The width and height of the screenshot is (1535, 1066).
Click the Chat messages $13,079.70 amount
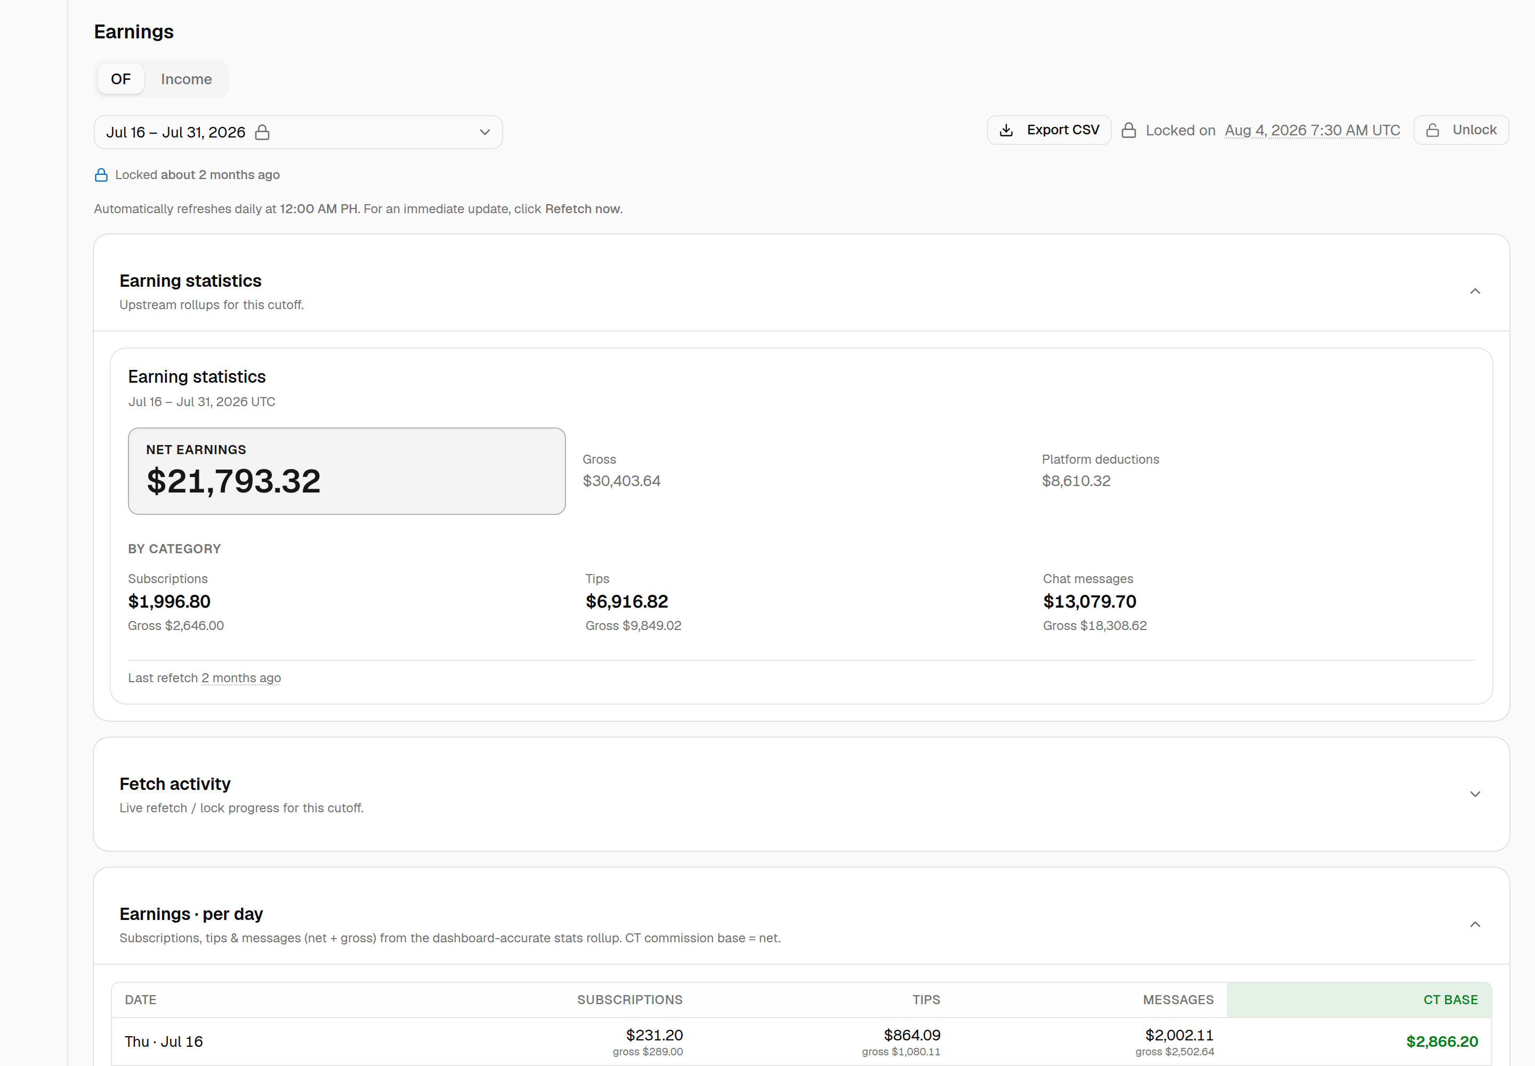[x=1089, y=602]
